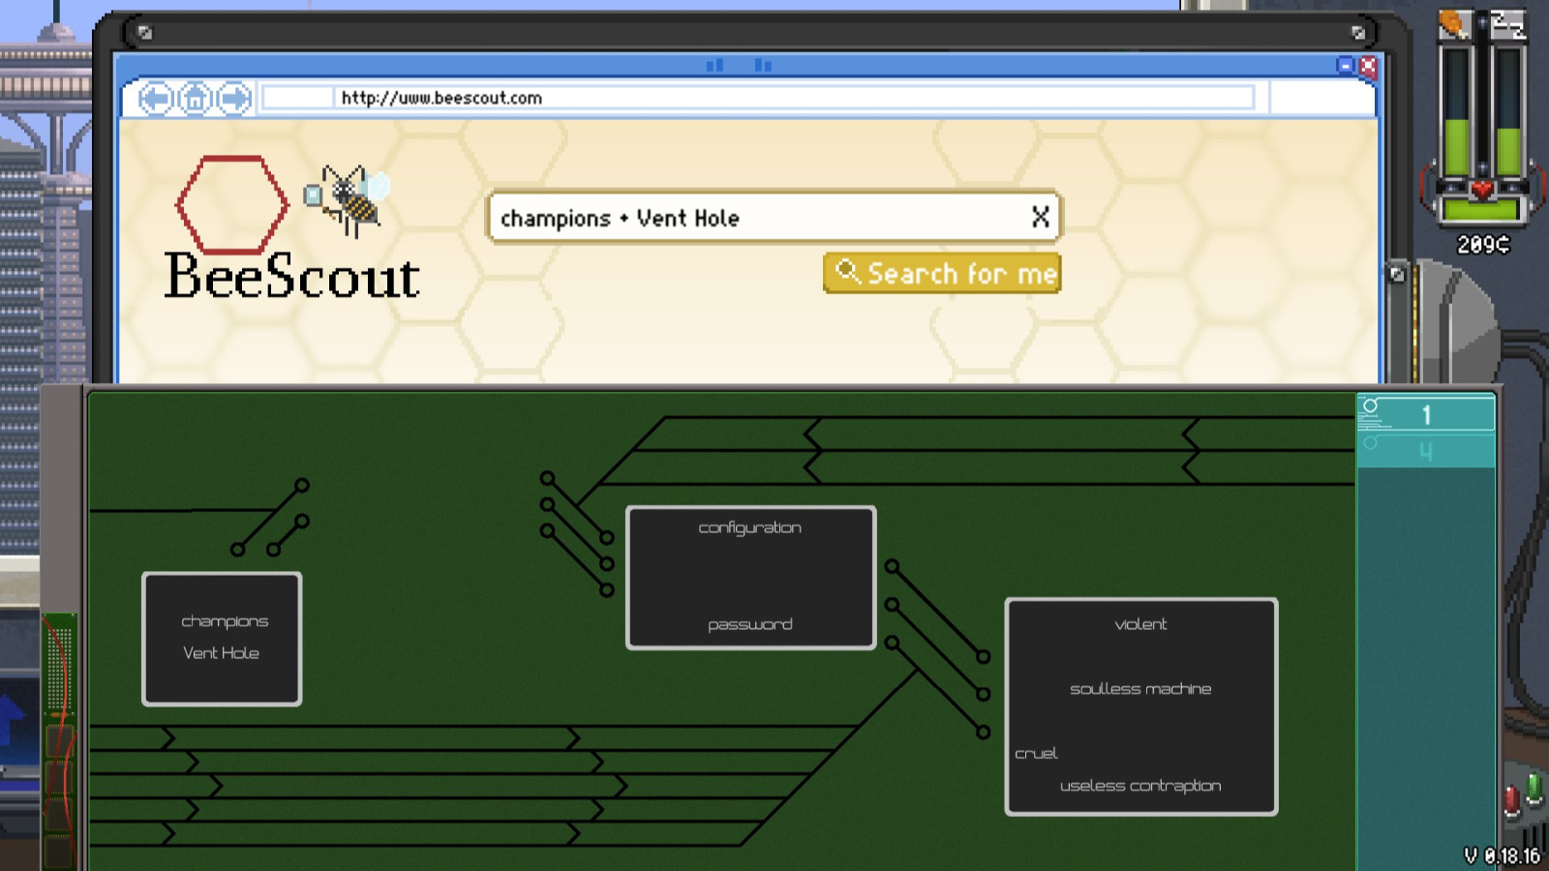Minimize the browser window
This screenshot has width=1549, height=871.
[x=1345, y=66]
